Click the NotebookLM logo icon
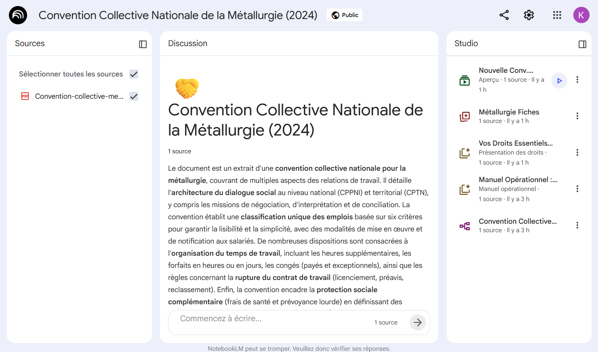 18,15
